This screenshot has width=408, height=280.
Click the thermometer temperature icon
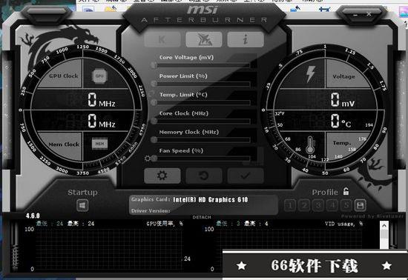pos(310,144)
